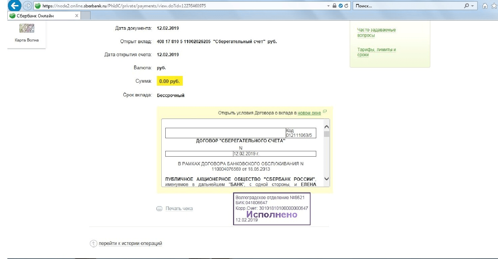
Task: Click the account number 408 17 810 5 11002026205
Action: click(184, 41)
